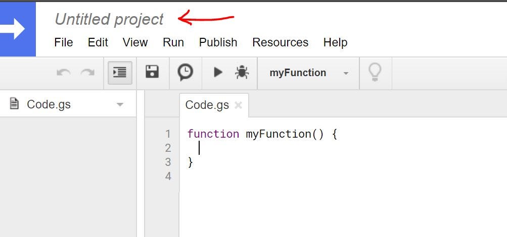The width and height of the screenshot is (507, 237).
Task: Save the project with floppy disk icon
Action: pos(152,72)
